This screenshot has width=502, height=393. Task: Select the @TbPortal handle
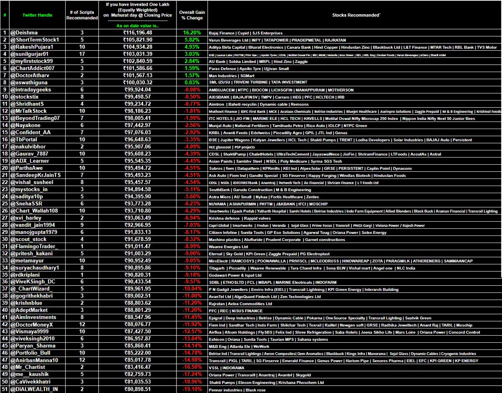pos(25,139)
